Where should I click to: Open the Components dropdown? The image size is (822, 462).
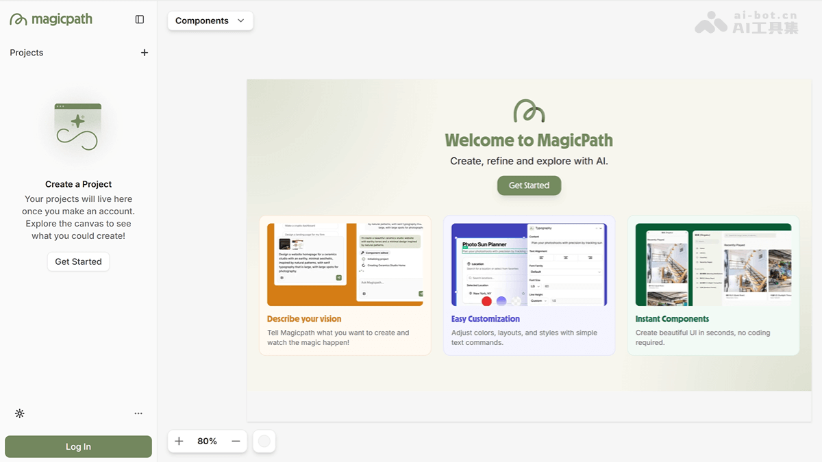pyautogui.click(x=210, y=21)
